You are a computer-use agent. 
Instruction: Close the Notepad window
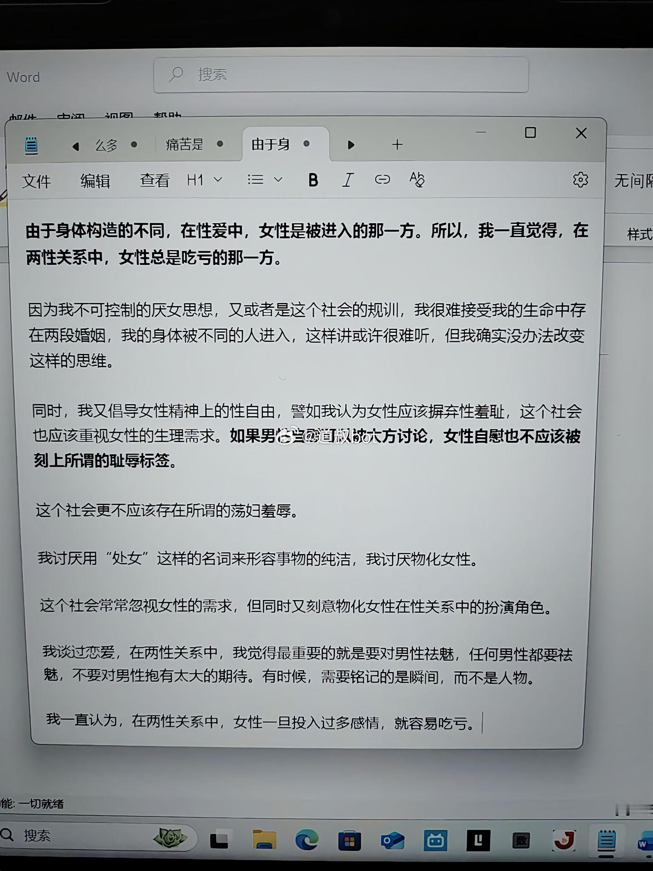click(581, 133)
